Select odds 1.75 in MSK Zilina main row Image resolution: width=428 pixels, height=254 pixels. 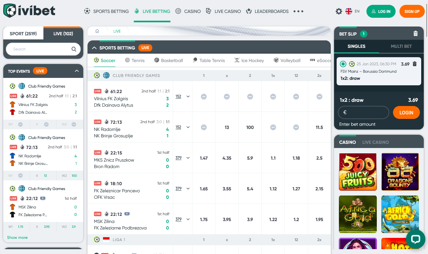[x=204, y=219]
